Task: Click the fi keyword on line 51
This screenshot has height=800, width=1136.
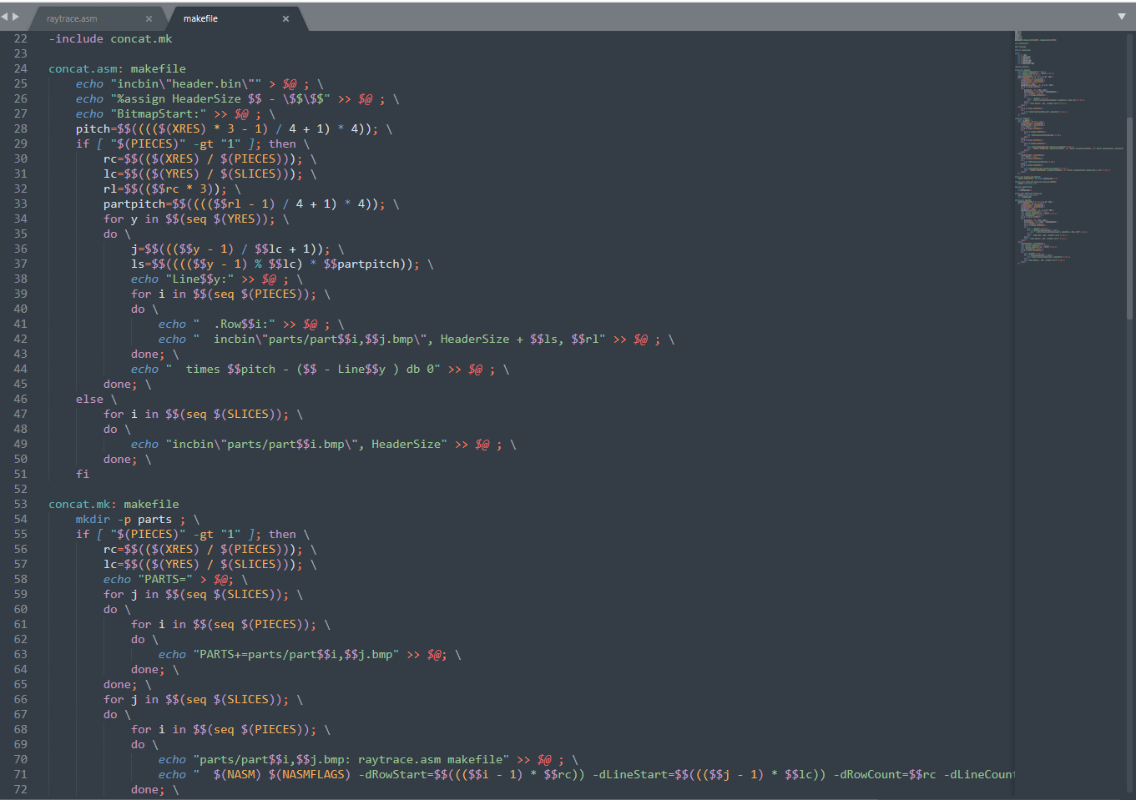Action: click(x=83, y=474)
